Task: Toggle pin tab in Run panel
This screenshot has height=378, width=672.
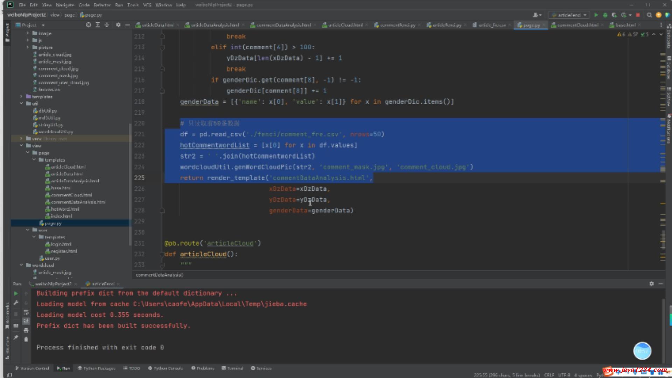Action: (16, 337)
